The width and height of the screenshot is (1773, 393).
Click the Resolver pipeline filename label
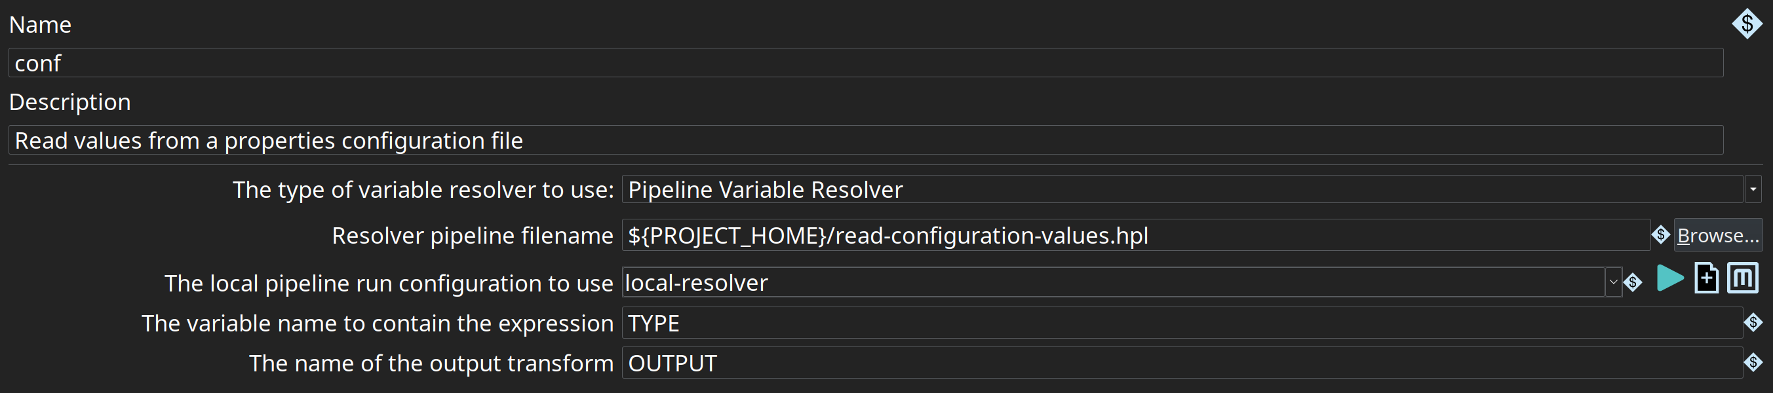coord(472,235)
